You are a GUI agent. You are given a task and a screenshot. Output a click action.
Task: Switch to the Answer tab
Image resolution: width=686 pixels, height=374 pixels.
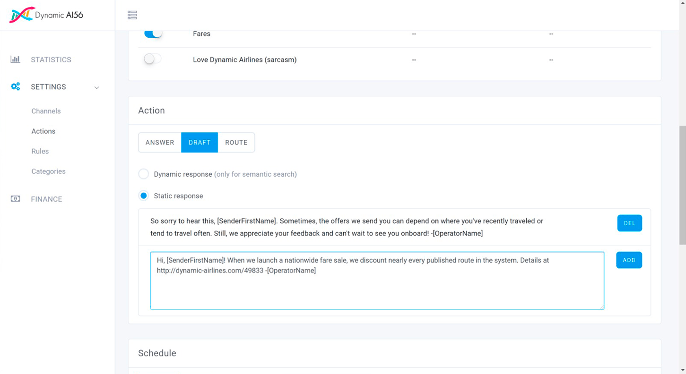point(160,143)
